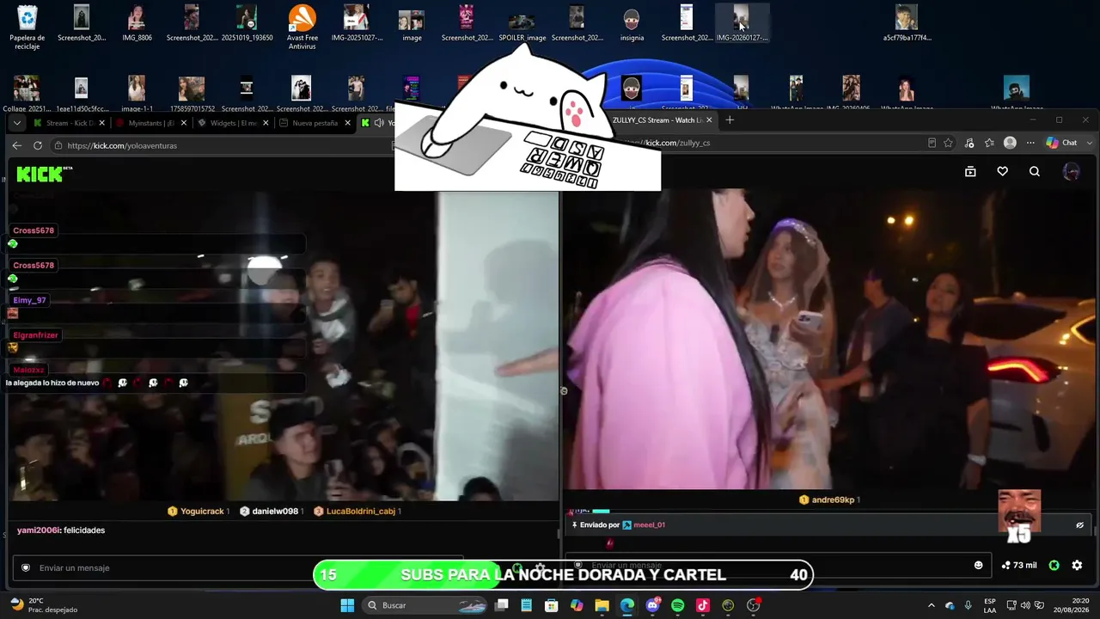Open Edge settings and more menu

[1030, 143]
